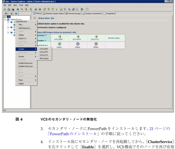This screenshot has width=175, height=149.
Task: Collapse the ClusterService tree node
Action: click(5, 19)
